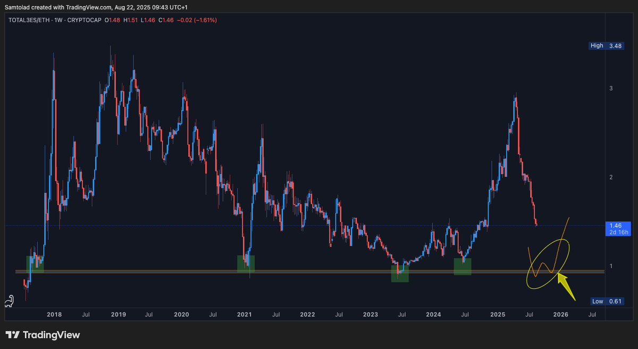This screenshot has height=349, width=638.
Task: Click the CRYPTOCAP exchange label
Action: pyautogui.click(x=85, y=19)
